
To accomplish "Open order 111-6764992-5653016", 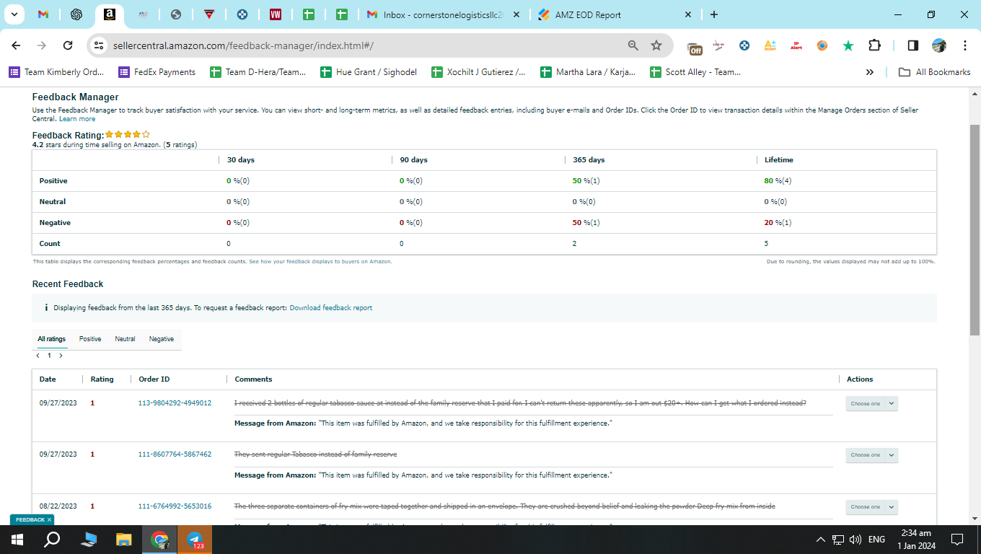I will click(175, 506).
